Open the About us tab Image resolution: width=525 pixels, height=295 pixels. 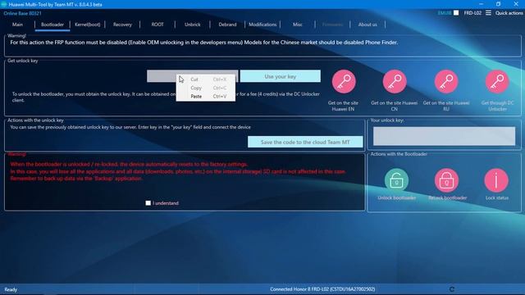(367, 25)
